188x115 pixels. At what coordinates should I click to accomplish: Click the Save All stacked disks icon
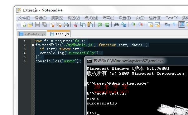point(45,25)
